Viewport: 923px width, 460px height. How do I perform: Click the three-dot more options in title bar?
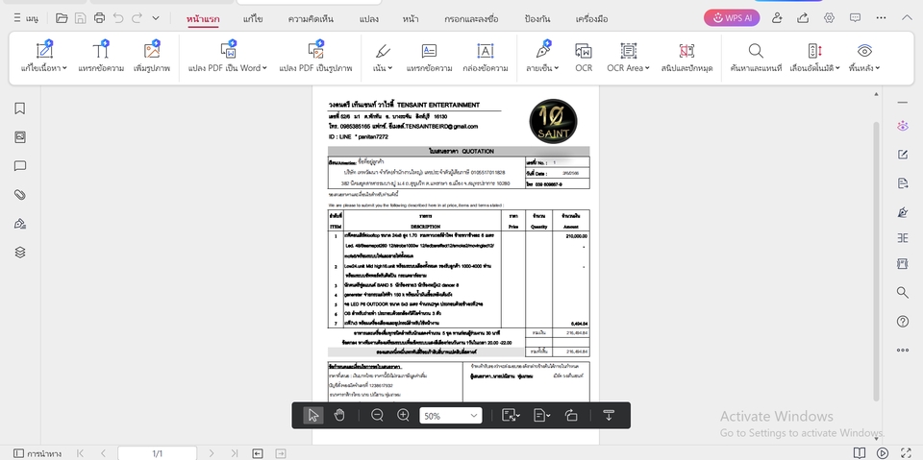point(882,18)
